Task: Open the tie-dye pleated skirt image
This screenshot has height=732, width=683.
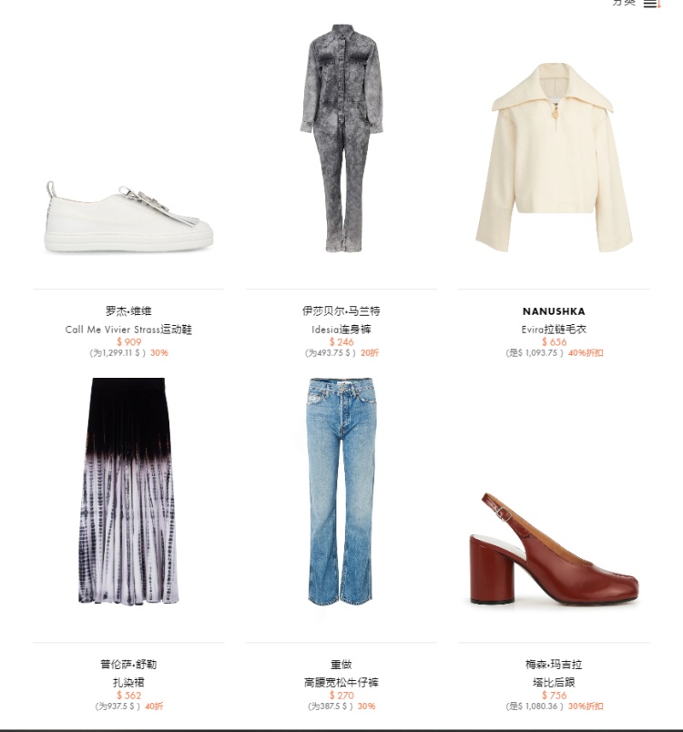Action: click(128, 491)
